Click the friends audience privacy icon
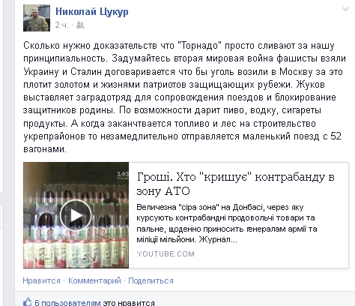 click(x=80, y=25)
